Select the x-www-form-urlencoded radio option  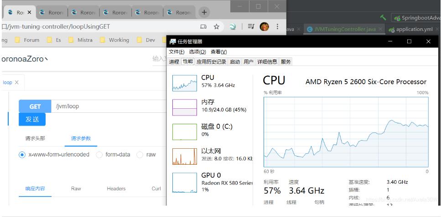(22, 155)
